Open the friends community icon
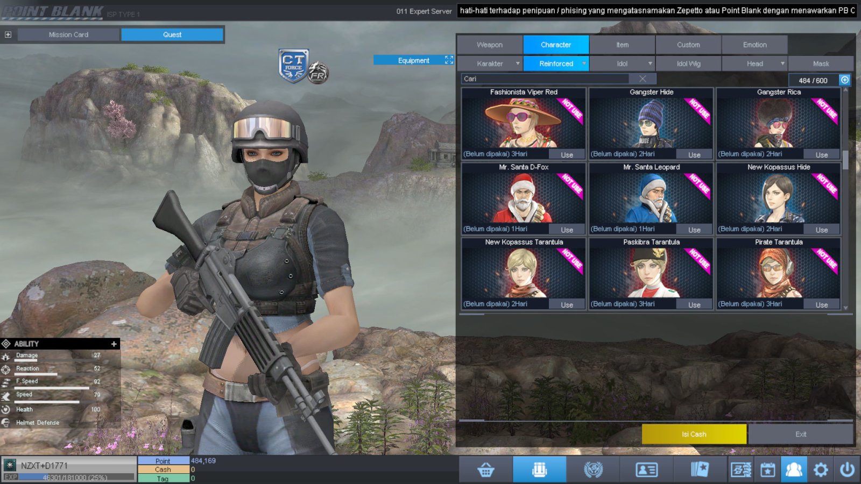 794,470
